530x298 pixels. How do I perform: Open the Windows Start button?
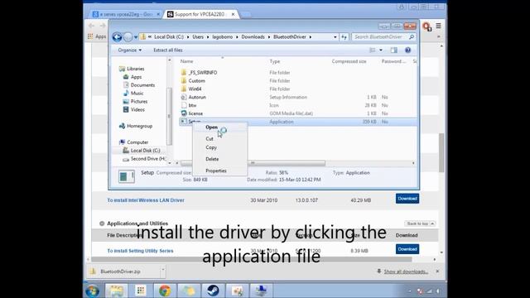click(x=92, y=291)
